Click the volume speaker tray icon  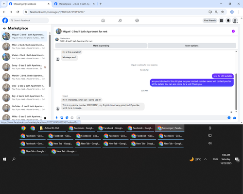coord(210,143)
